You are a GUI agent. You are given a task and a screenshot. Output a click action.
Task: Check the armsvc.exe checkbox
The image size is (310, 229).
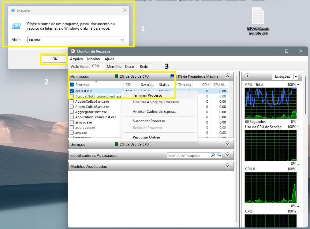72,122
